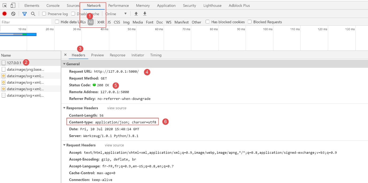This screenshot has height=183, width=368.
Task: Switch to the Console panel tab
Action: point(53,5)
